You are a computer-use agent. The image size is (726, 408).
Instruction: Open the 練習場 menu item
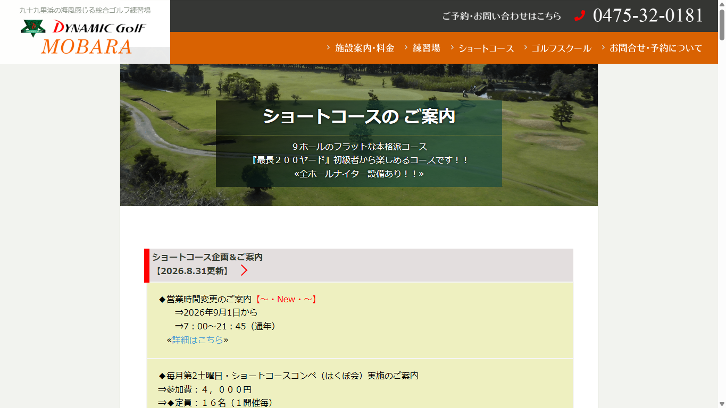click(x=427, y=48)
